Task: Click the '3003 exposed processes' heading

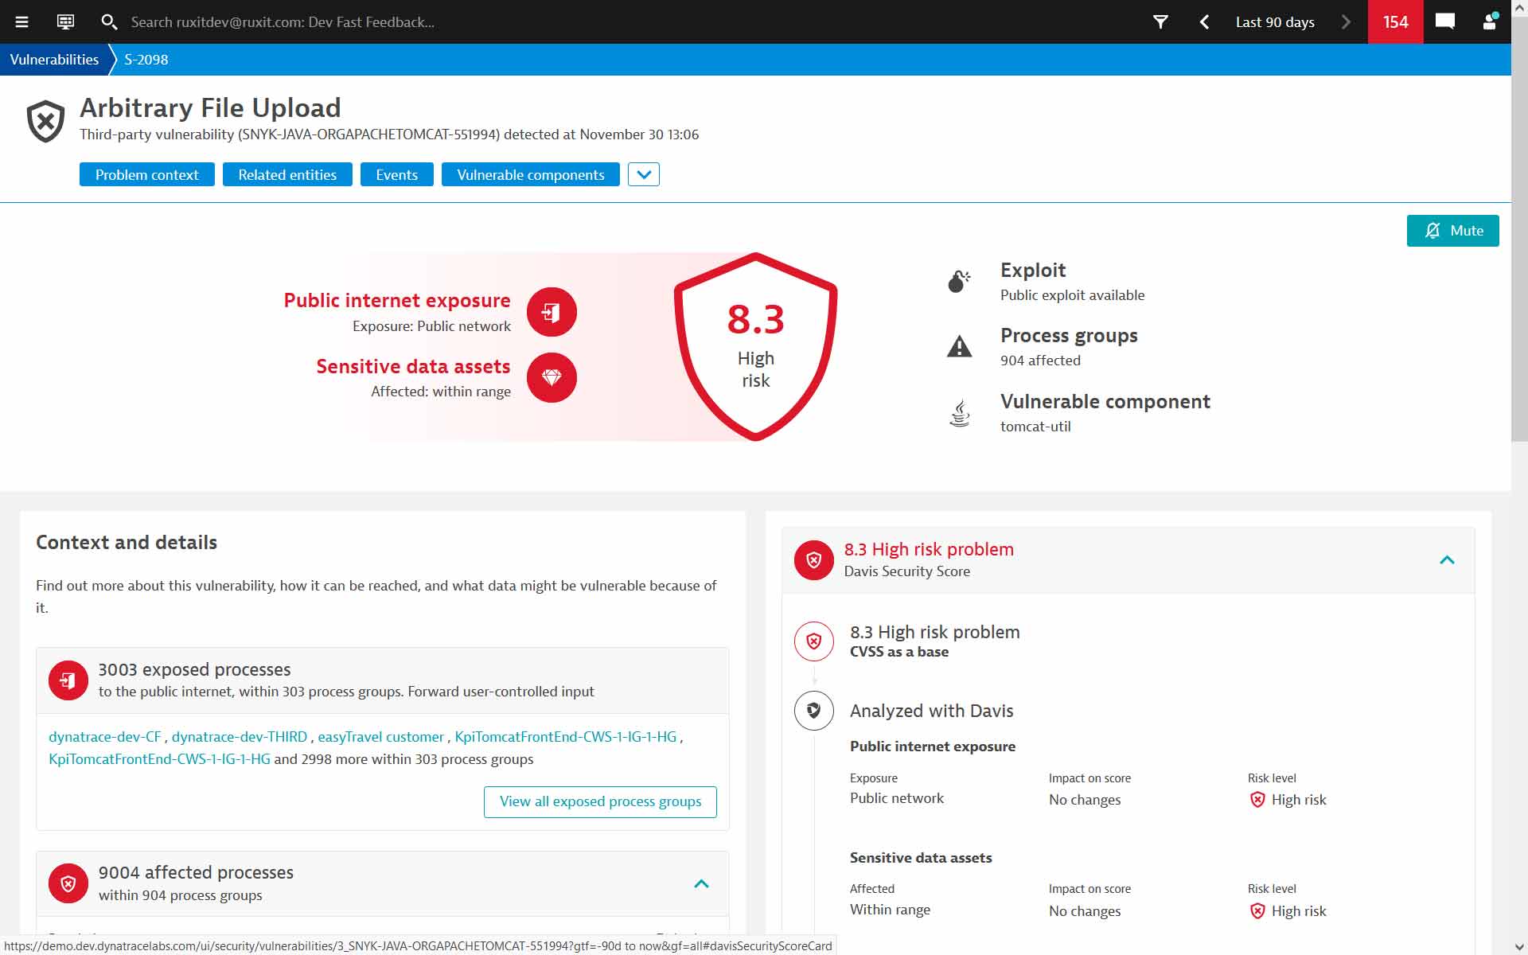Action: (194, 669)
